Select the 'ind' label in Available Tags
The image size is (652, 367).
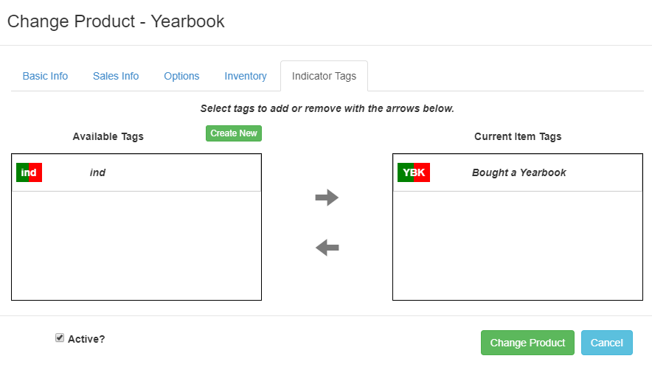point(97,172)
